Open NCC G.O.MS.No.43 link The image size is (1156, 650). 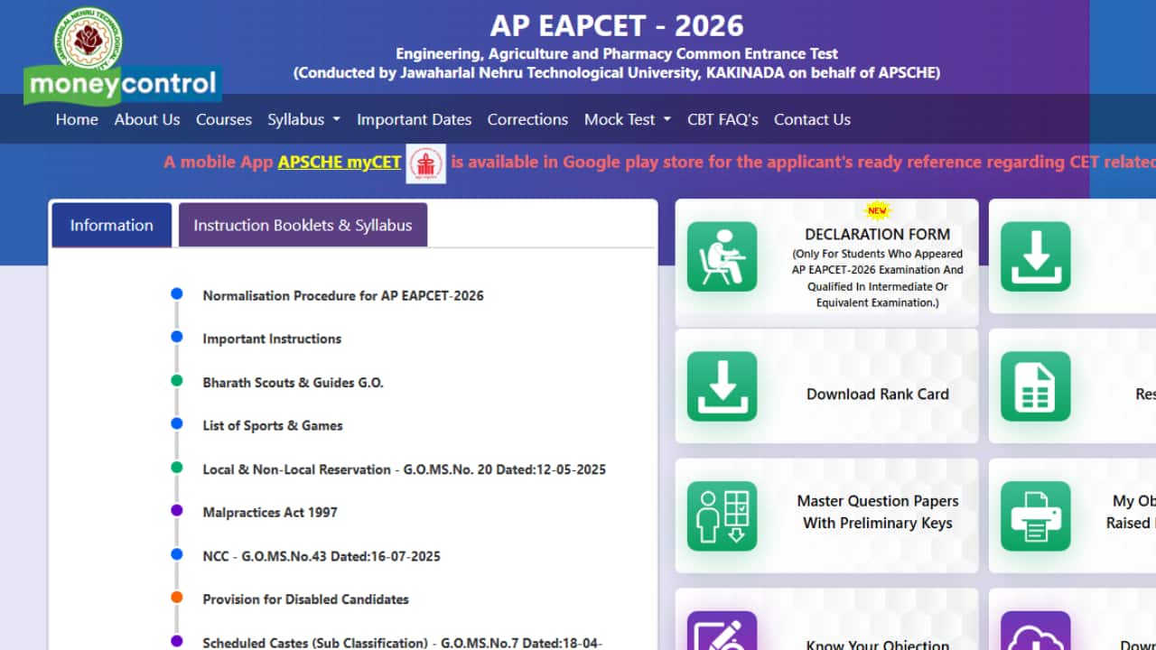322,556
